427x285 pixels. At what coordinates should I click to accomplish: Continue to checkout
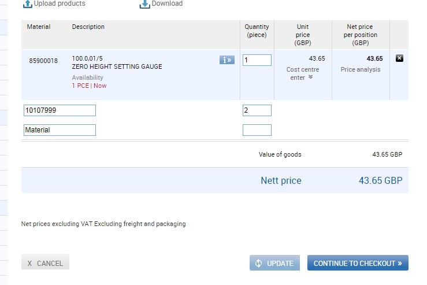pyautogui.click(x=358, y=263)
